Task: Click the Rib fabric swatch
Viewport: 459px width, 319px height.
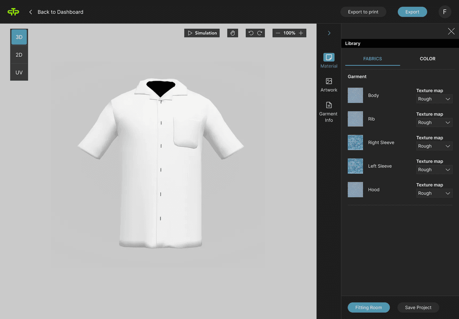Action: [355, 119]
